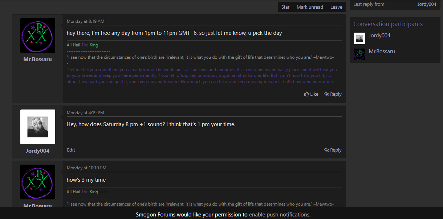Click Reply arrow icon on Jordy004's message
Image resolution: width=443 pixels, height=219 pixels.
(327, 150)
